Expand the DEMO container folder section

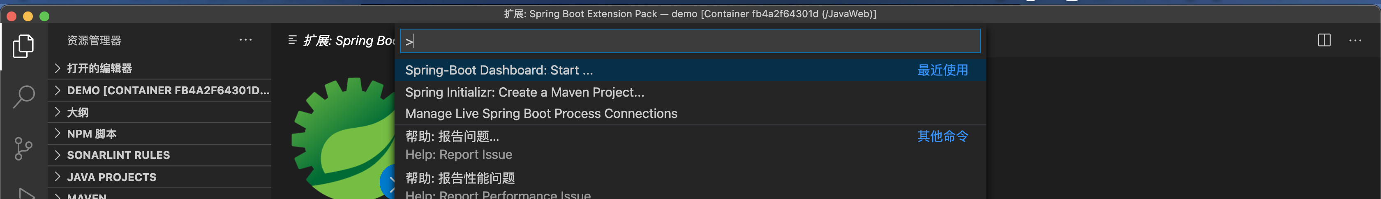pos(167,90)
